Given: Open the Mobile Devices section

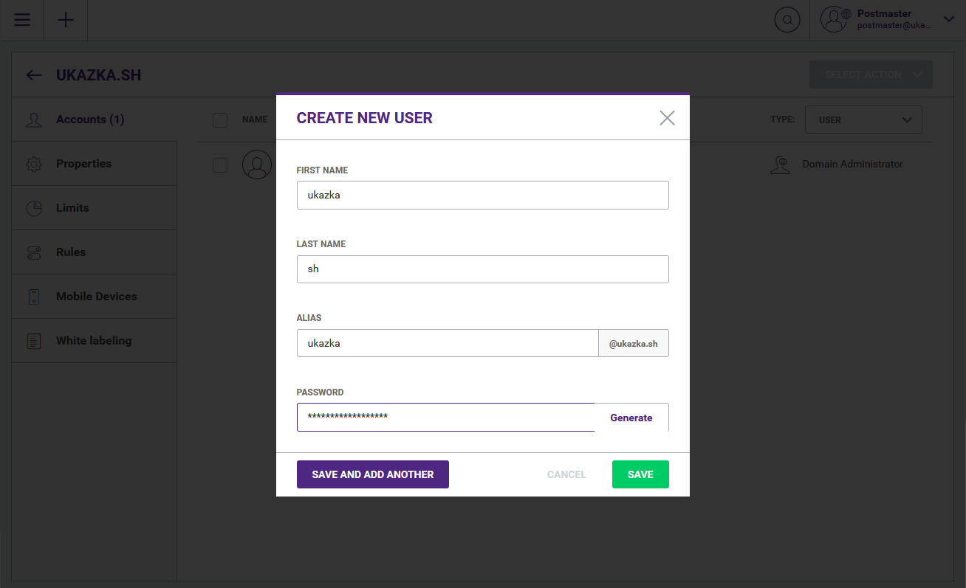Looking at the screenshot, I should point(96,297).
